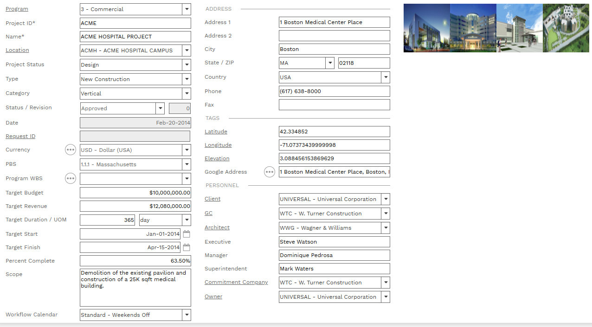The width and height of the screenshot is (592, 327).
Task: Click the ellipsis icon beside Program WBS
Action: [x=71, y=178]
